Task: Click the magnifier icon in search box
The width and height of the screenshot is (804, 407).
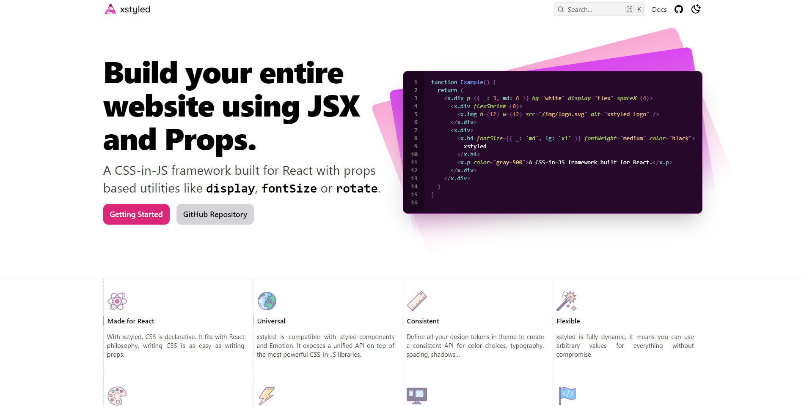Action: (561, 9)
